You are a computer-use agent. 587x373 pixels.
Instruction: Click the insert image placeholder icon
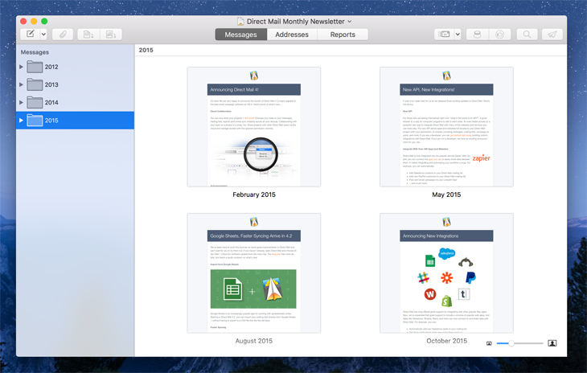click(x=111, y=35)
